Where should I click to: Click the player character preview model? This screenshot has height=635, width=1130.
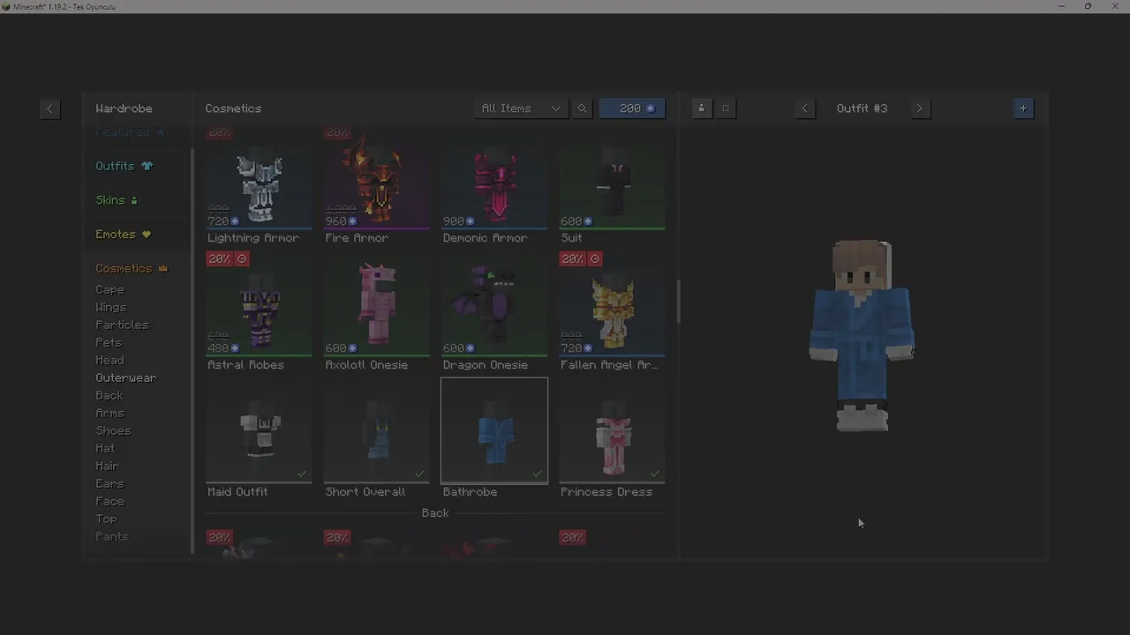(x=862, y=335)
